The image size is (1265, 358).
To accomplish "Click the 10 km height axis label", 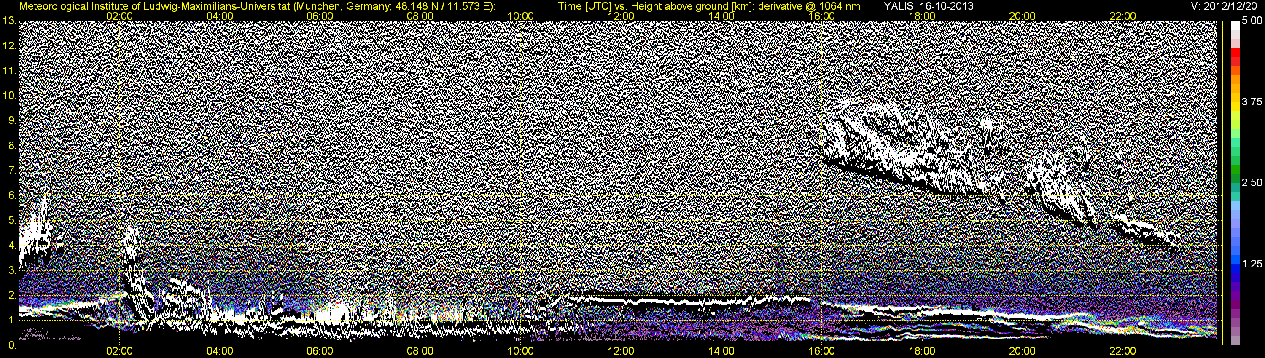I will click(x=9, y=96).
